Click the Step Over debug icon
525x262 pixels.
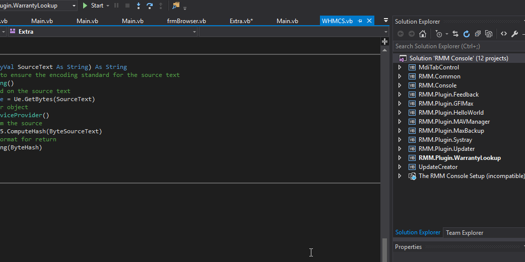click(x=150, y=6)
